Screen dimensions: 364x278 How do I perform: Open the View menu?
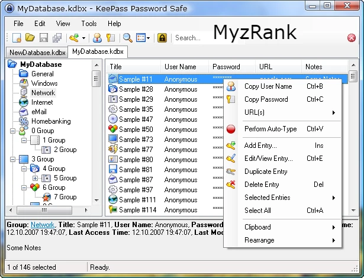pos(63,24)
